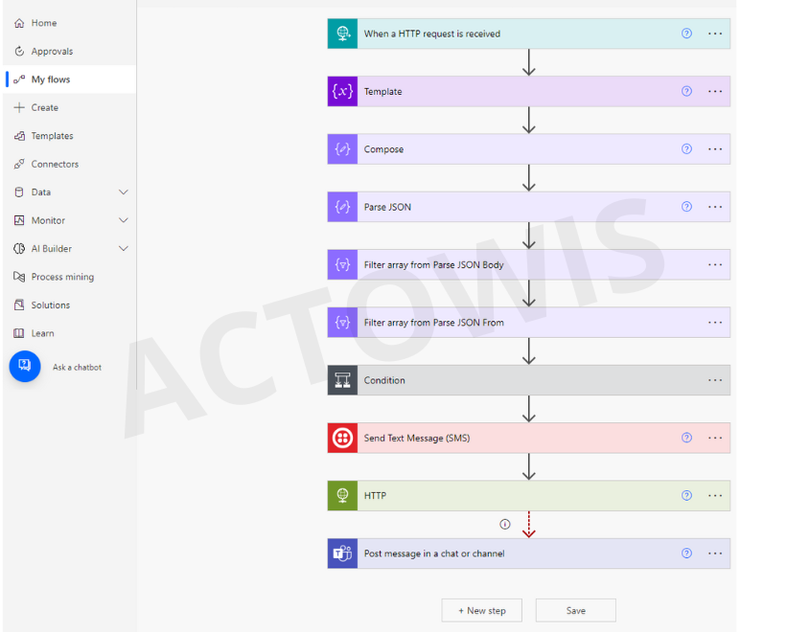Expand the Data section chevron
This screenshot has width=787, height=632.
(124, 192)
